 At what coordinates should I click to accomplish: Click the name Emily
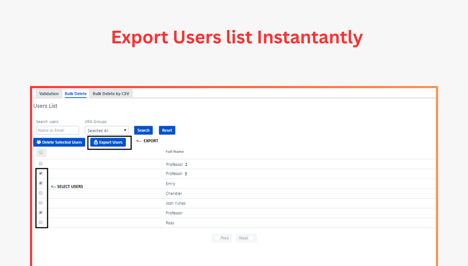click(x=170, y=184)
